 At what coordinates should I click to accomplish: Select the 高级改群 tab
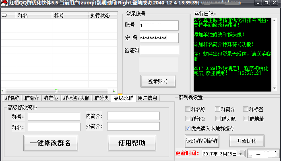tap(123, 98)
